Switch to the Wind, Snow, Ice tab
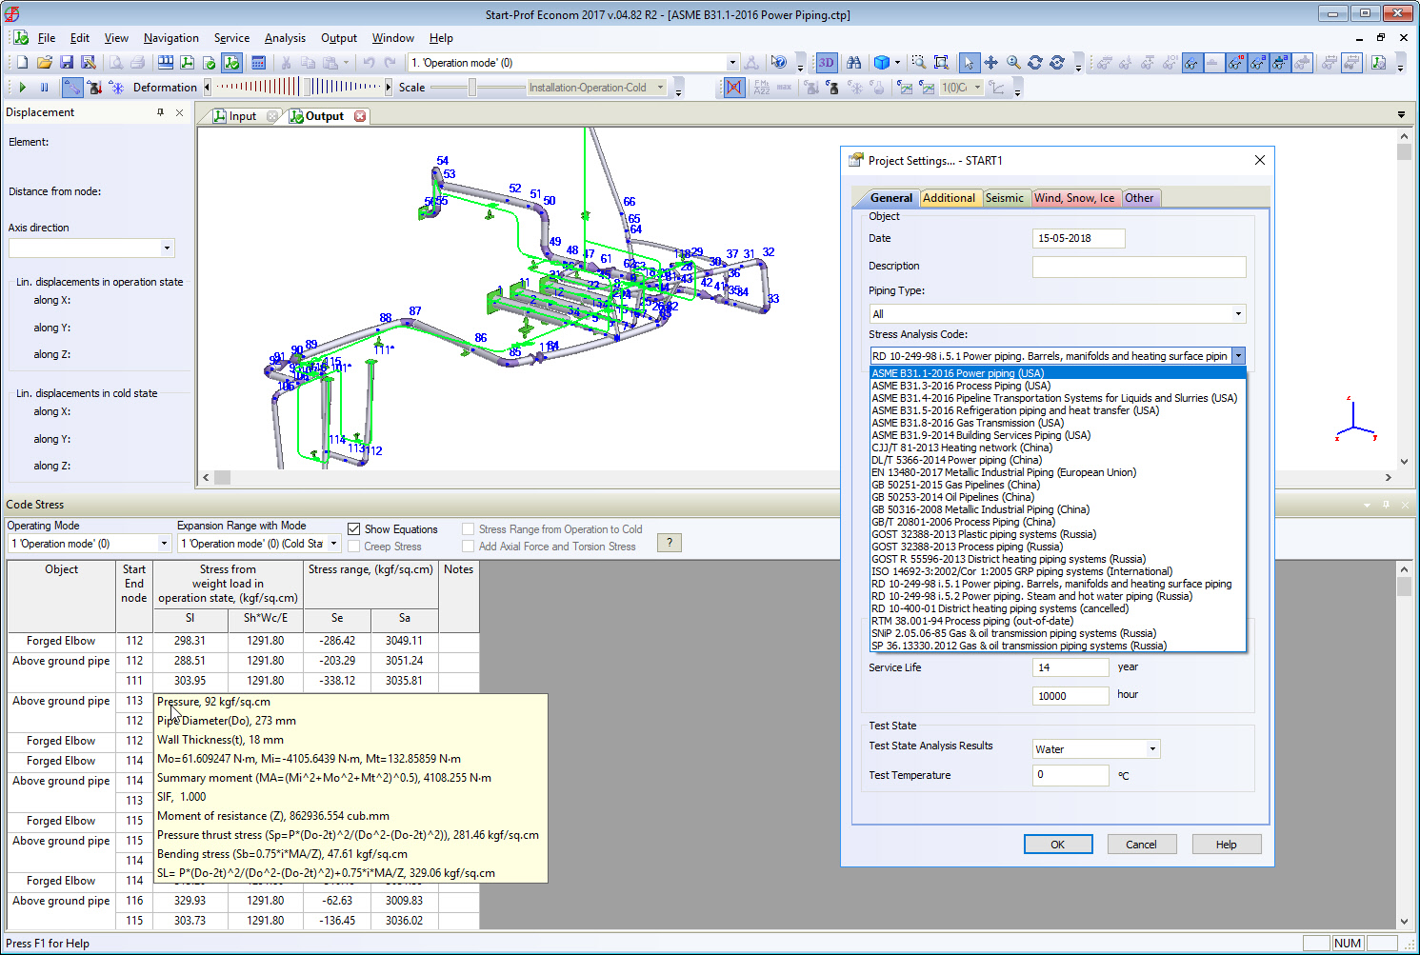Viewport: 1420px width, 955px height. (1074, 198)
